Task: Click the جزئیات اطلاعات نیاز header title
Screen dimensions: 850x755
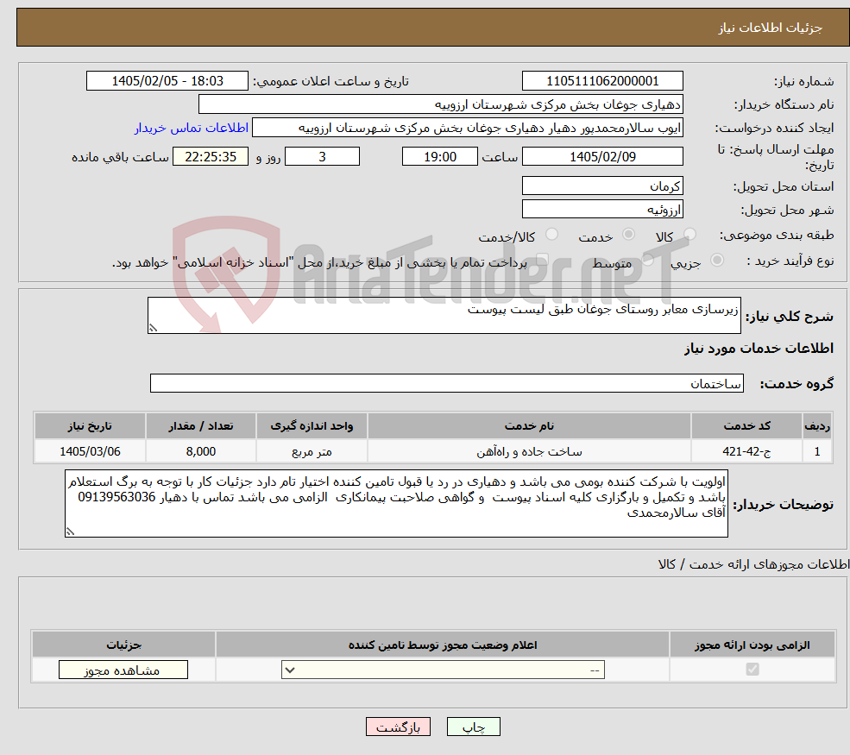Action: click(x=771, y=28)
